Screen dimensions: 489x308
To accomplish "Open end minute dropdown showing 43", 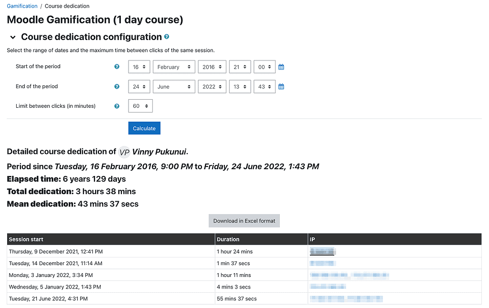I will click(265, 87).
